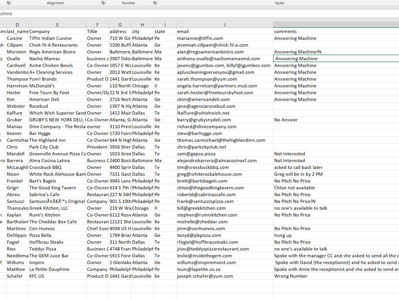Select cell 'Teddys Pizza'
Viewport: 399px width, 299px height.
pos(57,249)
